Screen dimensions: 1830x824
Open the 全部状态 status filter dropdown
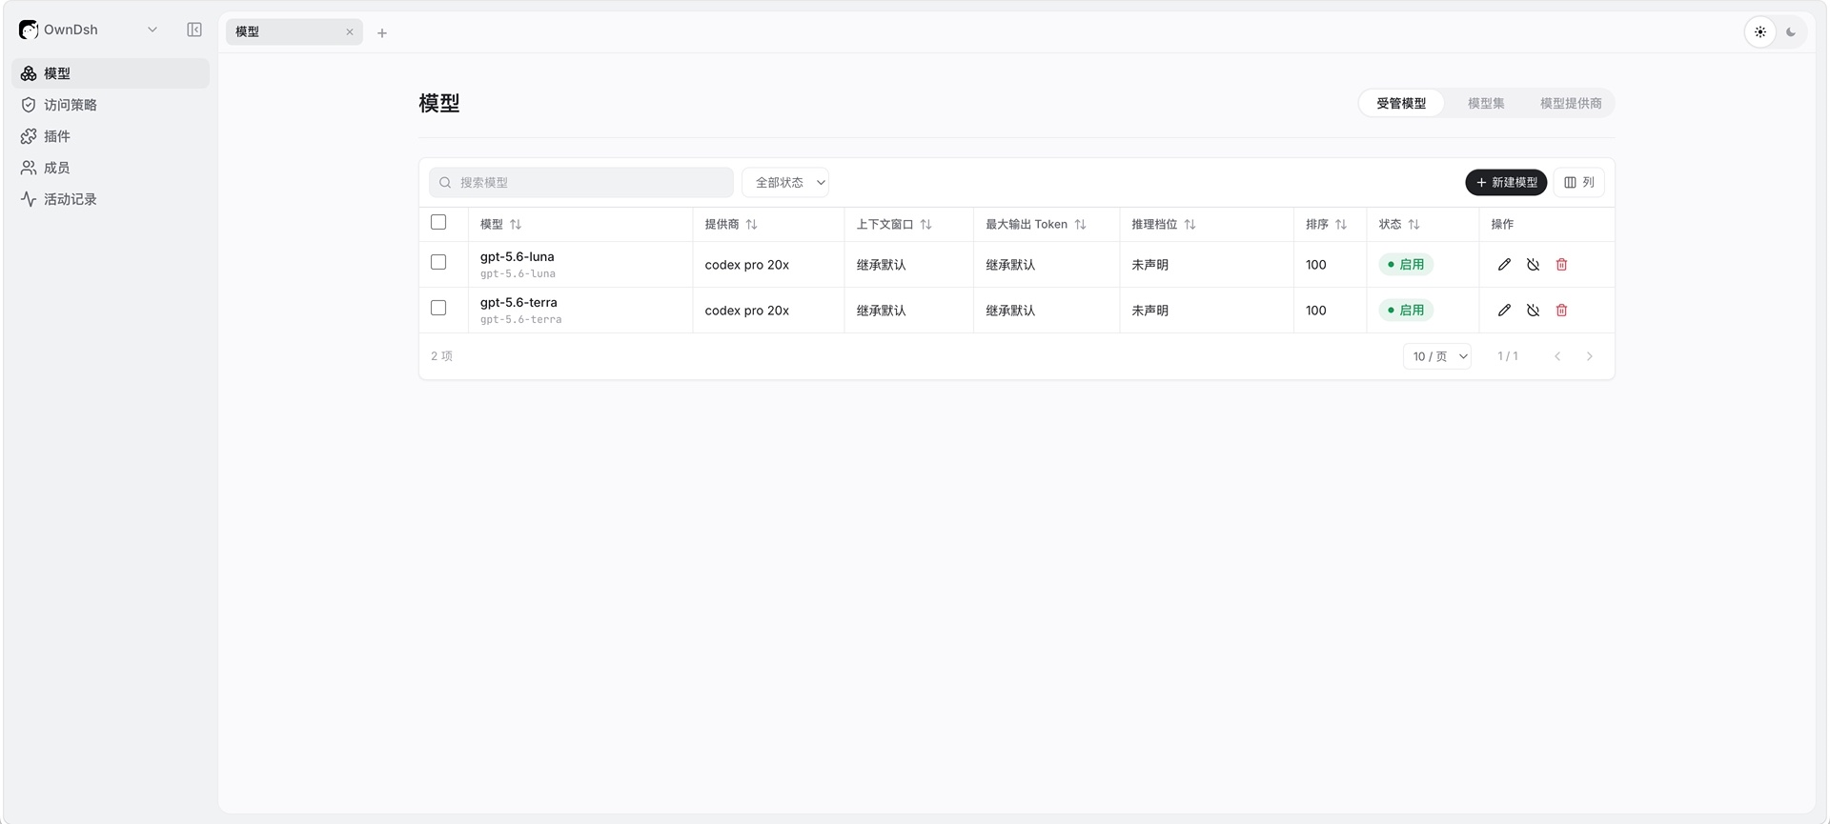pos(785,182)
